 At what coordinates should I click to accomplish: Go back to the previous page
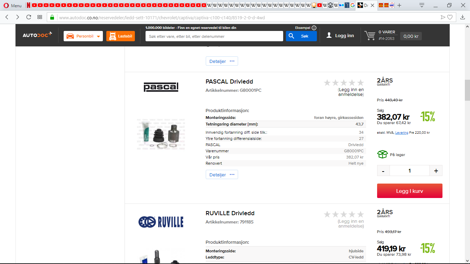point(7,17)
